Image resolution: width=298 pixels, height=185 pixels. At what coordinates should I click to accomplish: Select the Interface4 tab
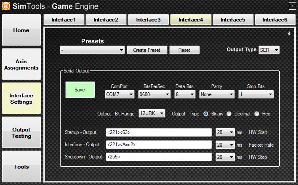(x=191, y=20)
